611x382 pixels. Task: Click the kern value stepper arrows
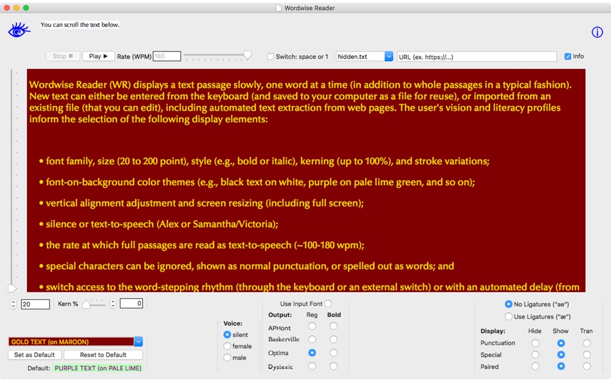[113, 304]
